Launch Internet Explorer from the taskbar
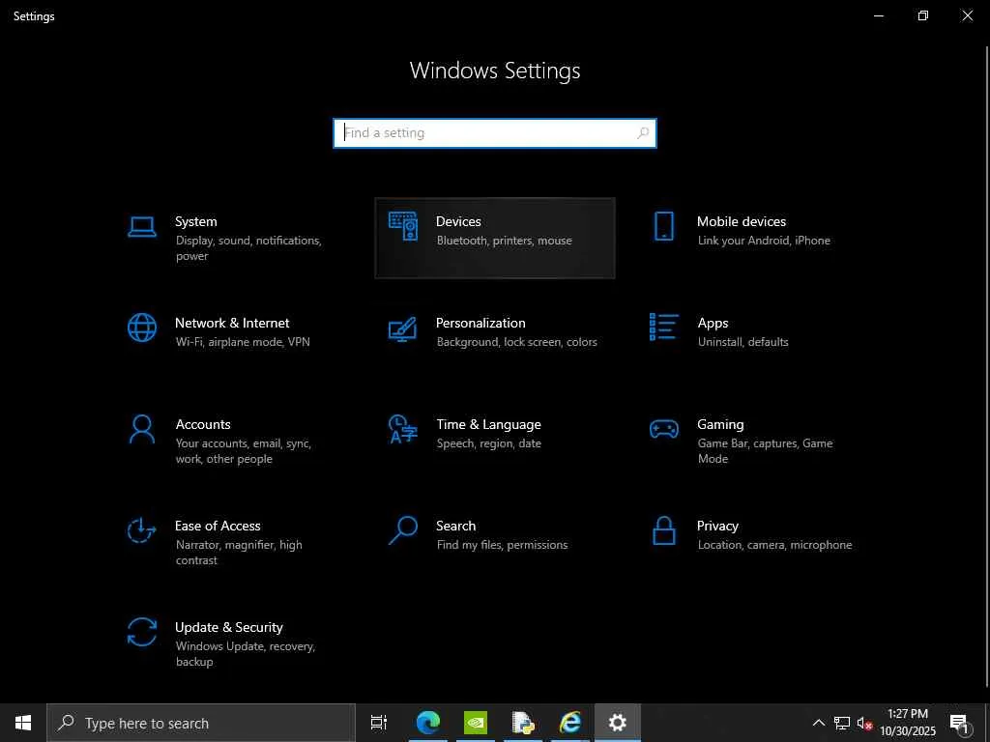The width and height of the screenshot is (990, 742). pos(570,723)
